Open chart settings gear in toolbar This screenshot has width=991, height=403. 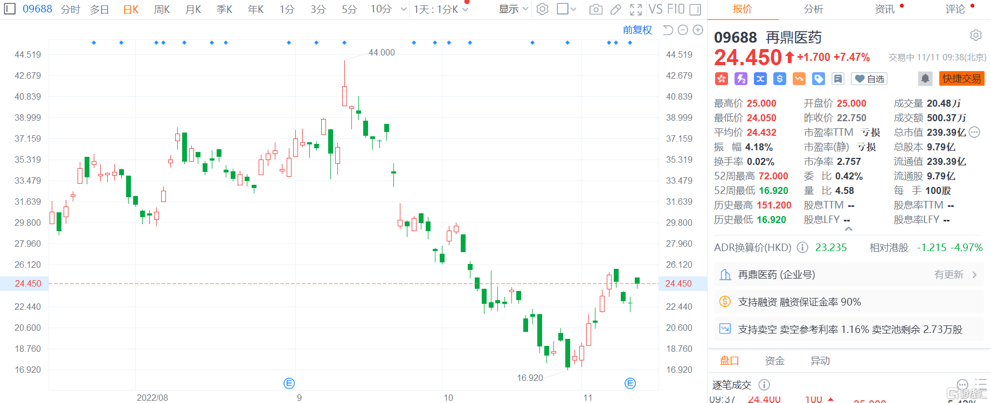pos(543,9)
